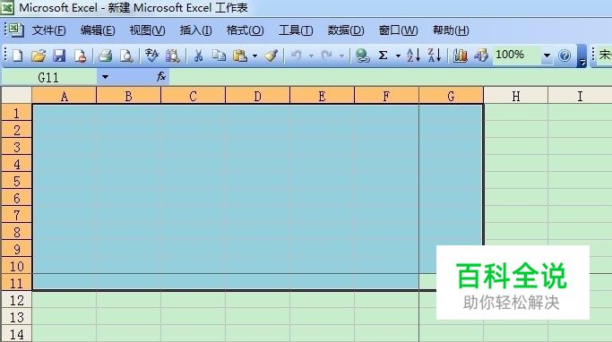Open the 编辑(E) menu

(98, 30)
